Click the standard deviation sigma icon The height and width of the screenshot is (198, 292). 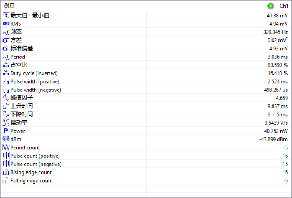5,49
